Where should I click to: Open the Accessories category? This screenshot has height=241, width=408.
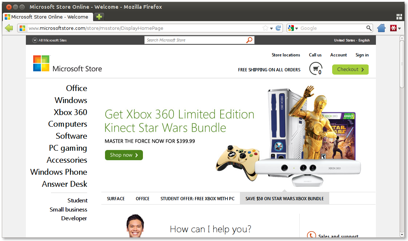point(67,160)
